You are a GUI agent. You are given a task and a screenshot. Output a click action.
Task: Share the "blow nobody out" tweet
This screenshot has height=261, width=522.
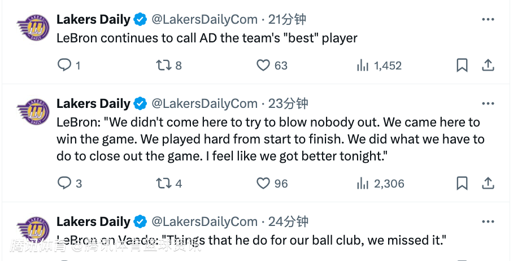tap(488, 183)
